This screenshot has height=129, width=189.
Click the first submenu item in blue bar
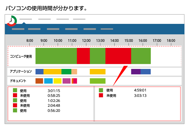click(18, 29)
